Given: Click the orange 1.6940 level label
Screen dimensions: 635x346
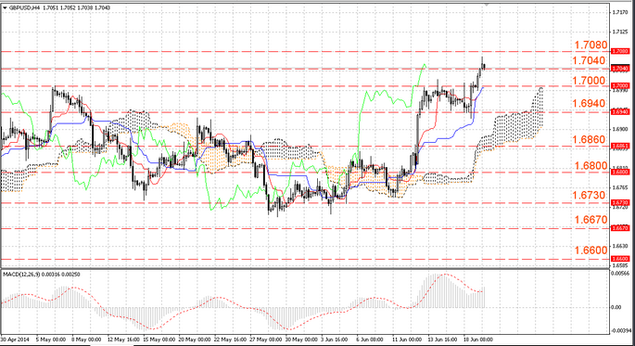Looking at the screenshot, I should [589, 103].
